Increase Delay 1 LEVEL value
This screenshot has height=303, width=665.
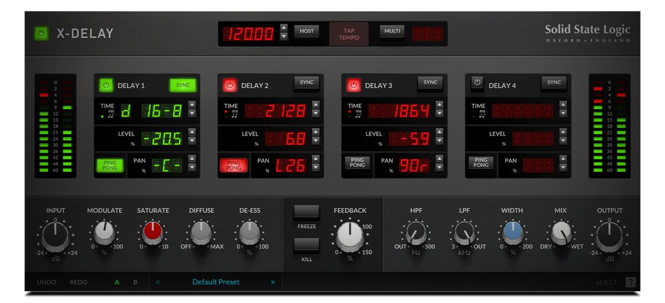click(192, 132)
